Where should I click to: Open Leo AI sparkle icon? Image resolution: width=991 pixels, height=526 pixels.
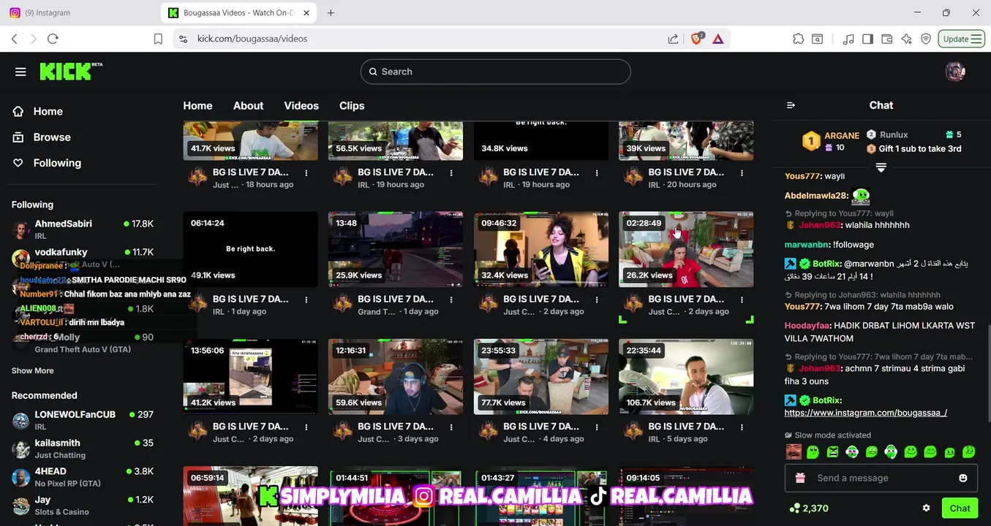(906, 39)
